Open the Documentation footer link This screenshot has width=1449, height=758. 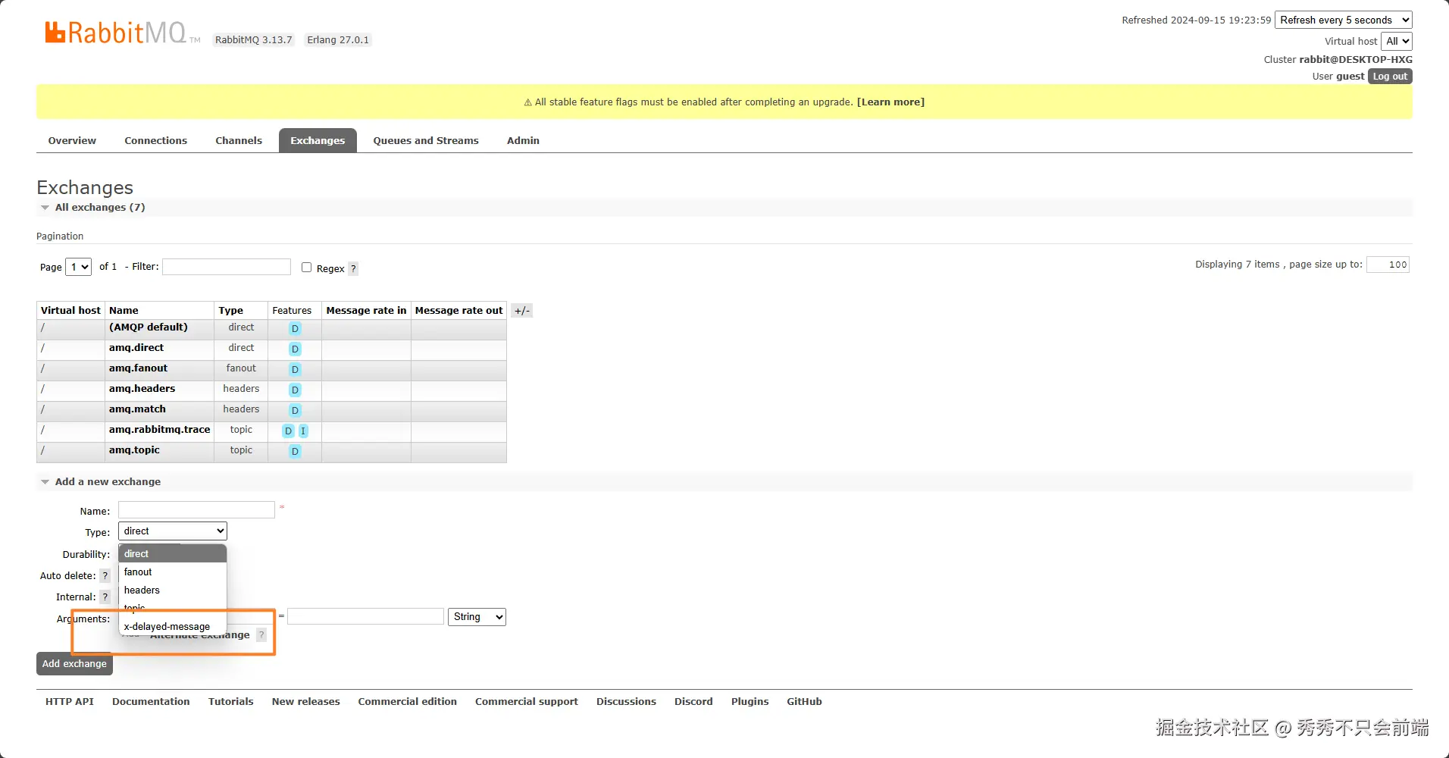(x=151, y=702)
